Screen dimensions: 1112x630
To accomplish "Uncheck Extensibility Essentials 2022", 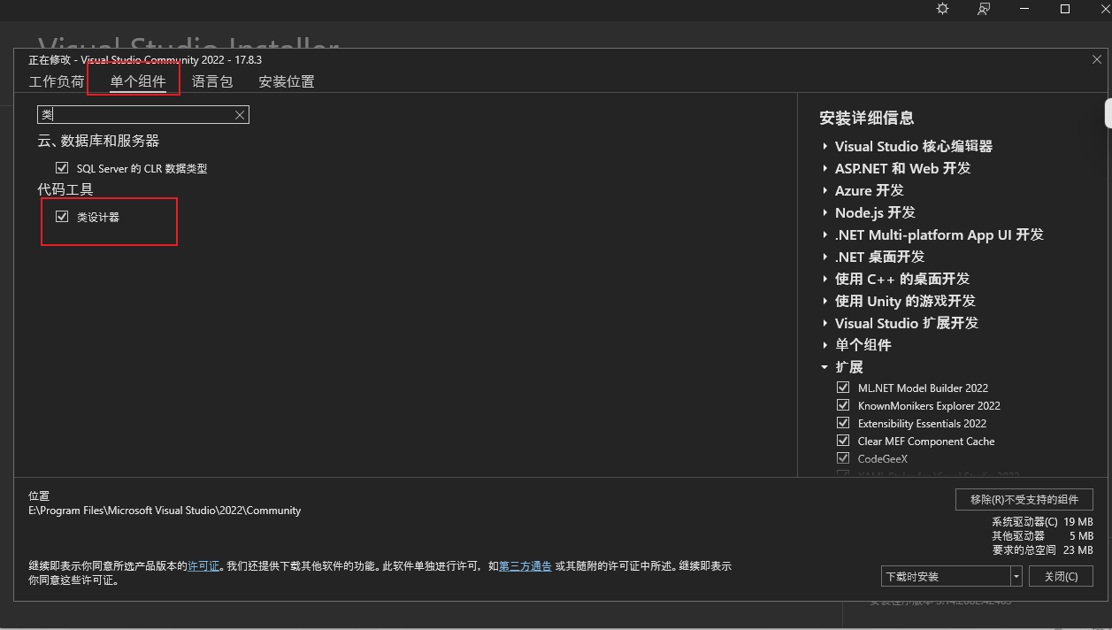I will click(x=843, y=423).
